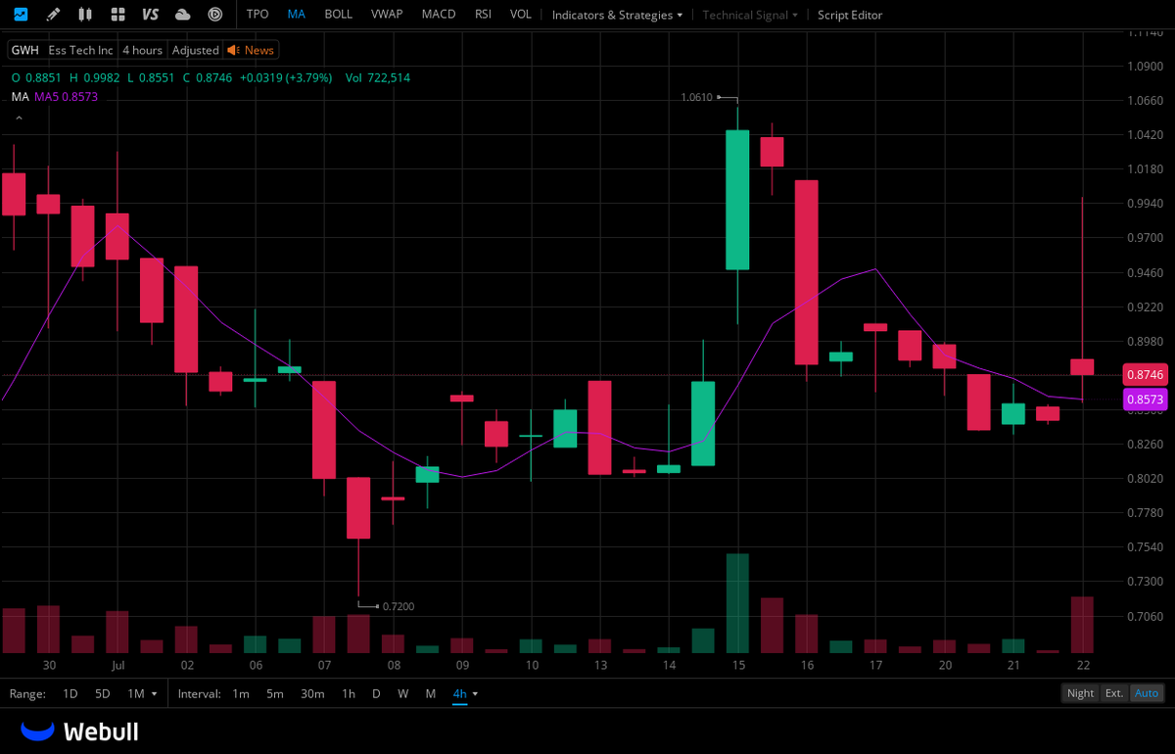Click the 0.8746 current price tag
The height and width of the screenshot is (754, 1175).
click(x=1145, y=375)
